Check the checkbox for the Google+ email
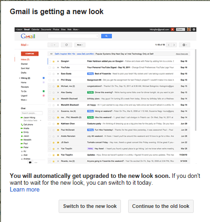This screenshot has height=222, width=210. coord(50,61)
